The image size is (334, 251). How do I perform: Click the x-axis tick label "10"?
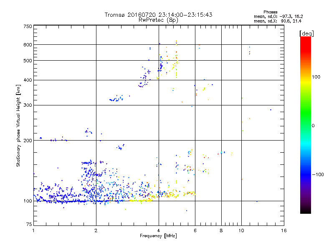[x=241, y=231]
